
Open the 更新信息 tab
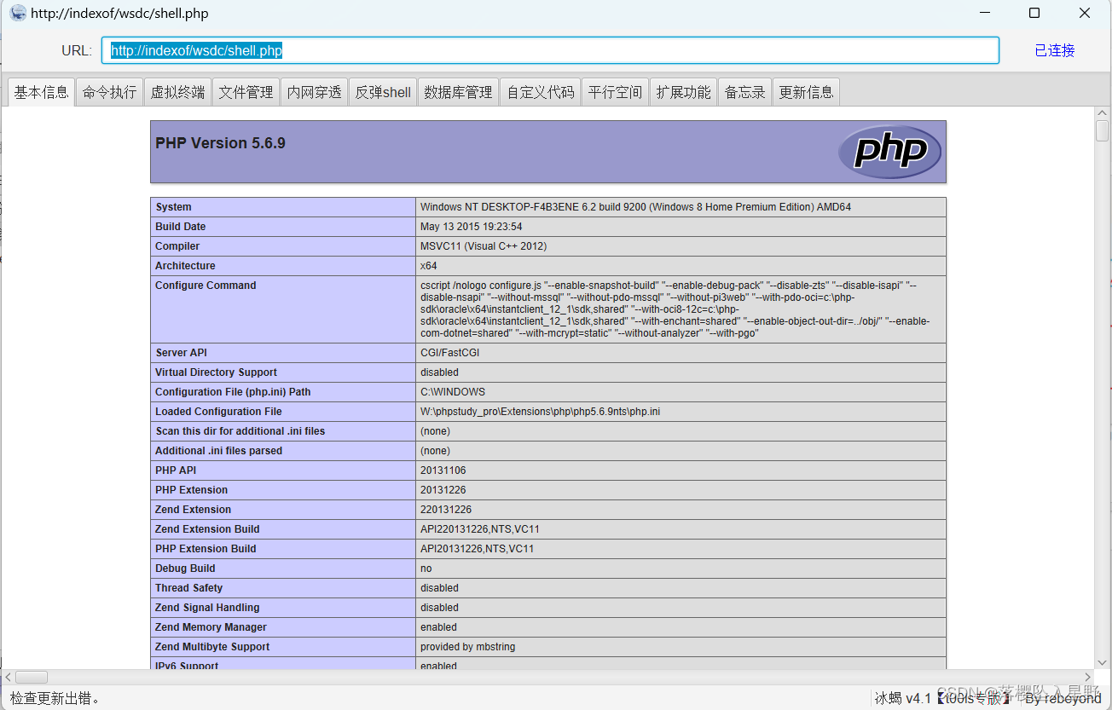(x=806, y=92)
